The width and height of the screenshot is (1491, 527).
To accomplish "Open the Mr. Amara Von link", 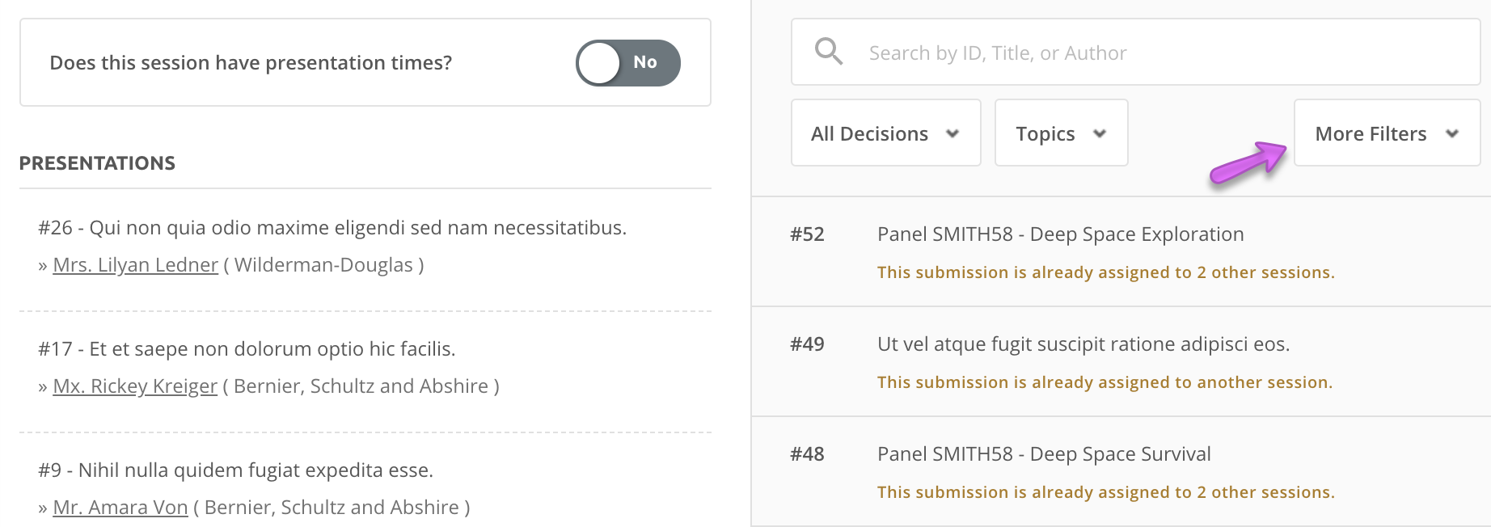I will [x=120, y=508].
